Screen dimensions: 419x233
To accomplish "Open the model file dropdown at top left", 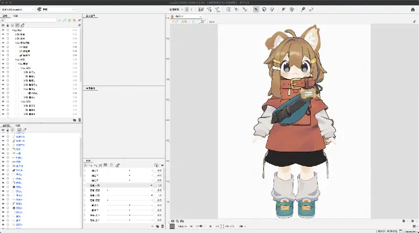I will [18, 9].
